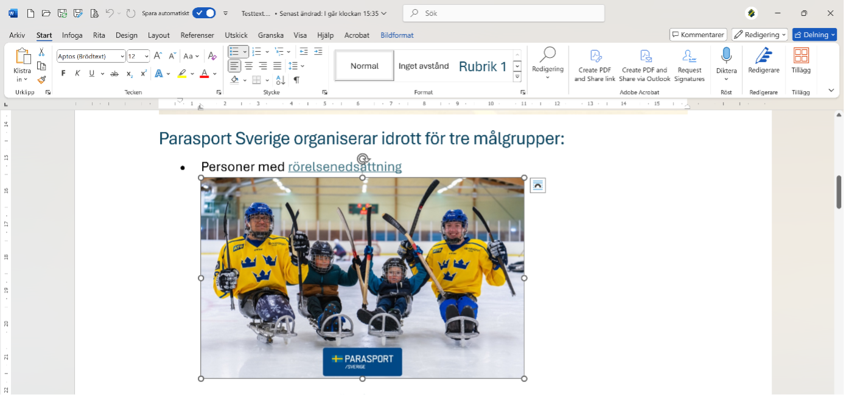846x397 pixels.
Task: Open the change case Aa dropdown
Action: (192, 56)
